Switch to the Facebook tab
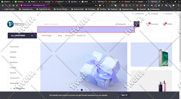This screenshot has height=99, width=181. click(74, 2)
